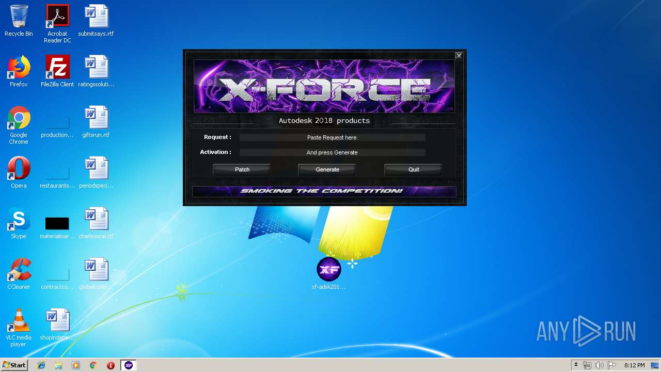661x372 pixels.
Task: Select the Firefox desktop shortcut
Action: (19, 71)
